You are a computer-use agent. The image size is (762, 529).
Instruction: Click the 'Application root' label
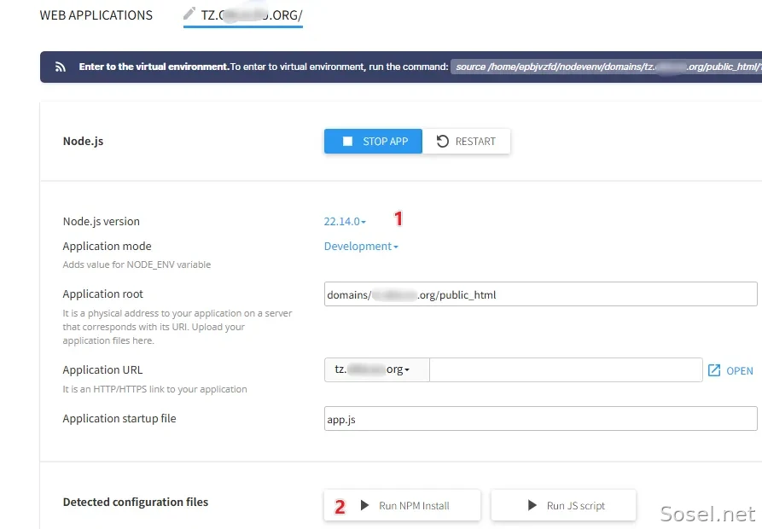pyautogui.click(x=103, y=294)
